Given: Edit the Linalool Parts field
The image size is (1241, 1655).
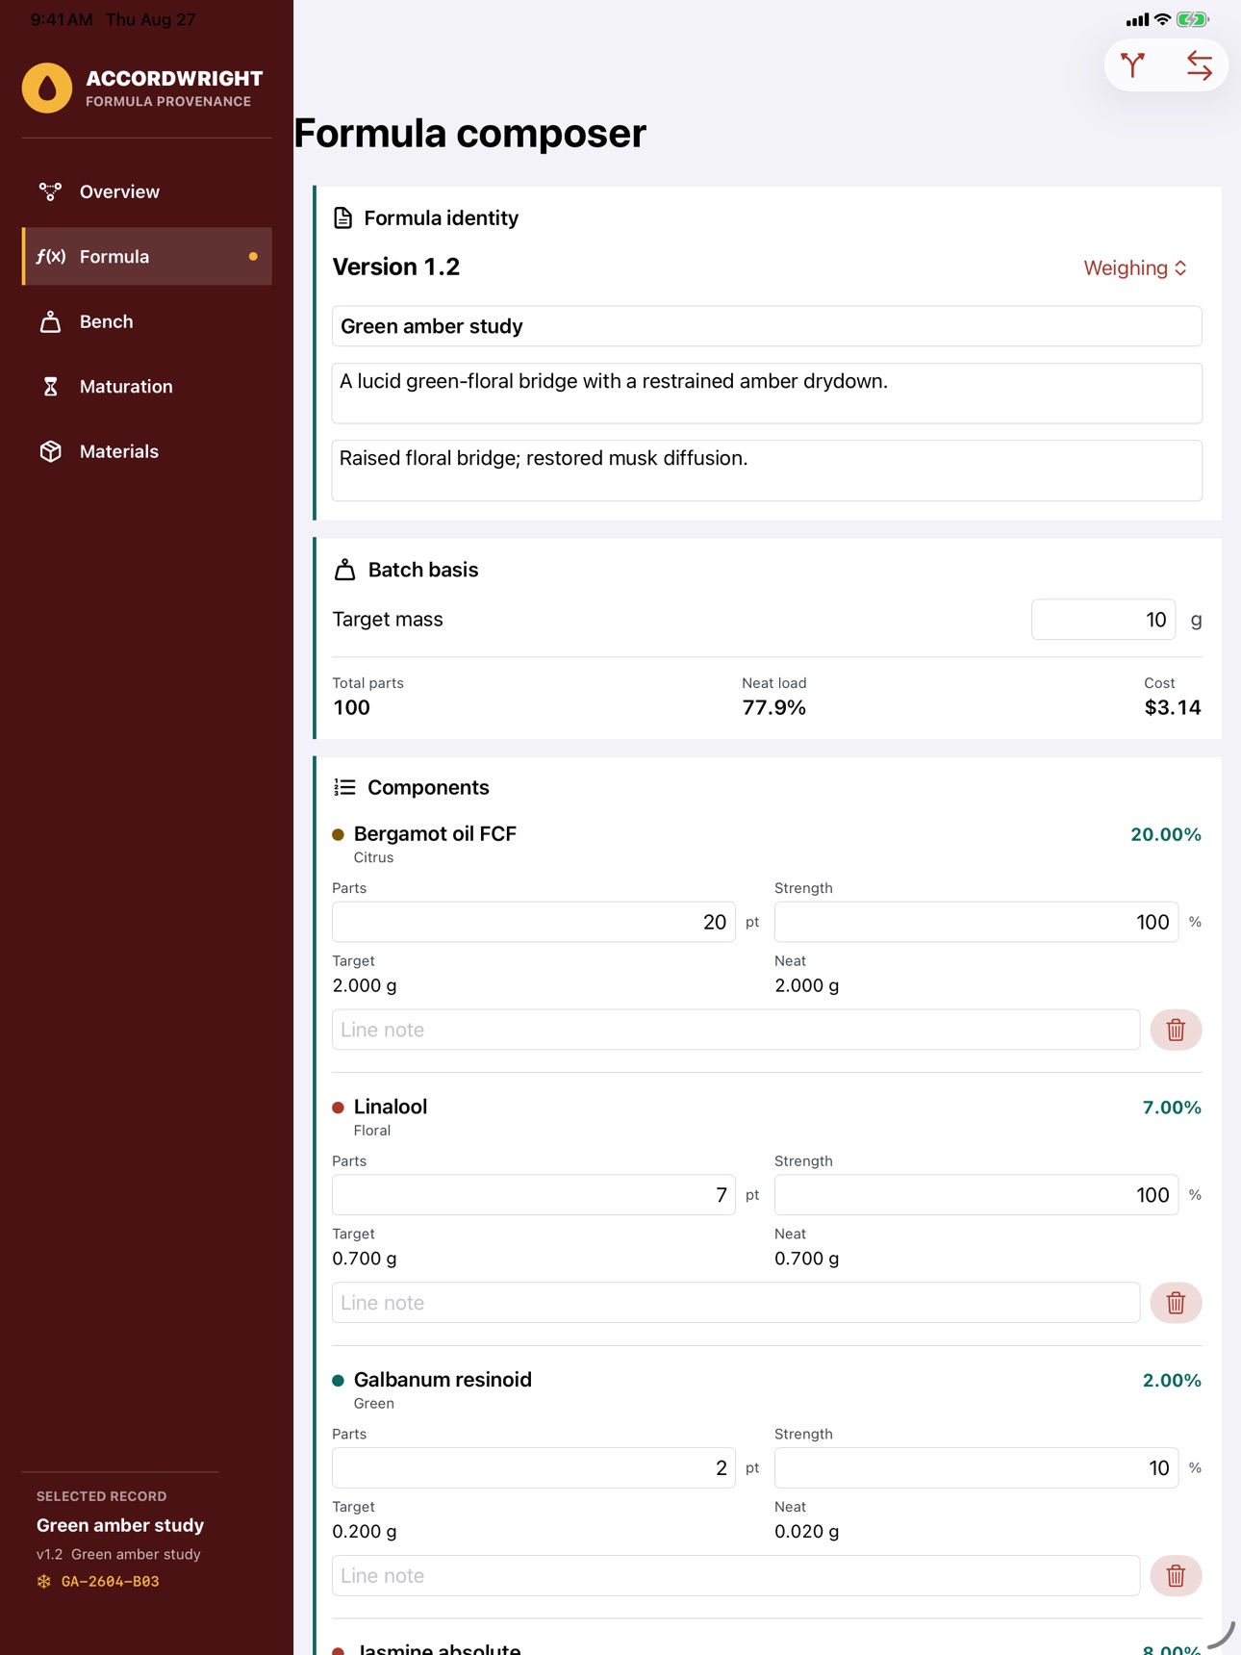Looking at the screenshot, I should coord(534,1195).
